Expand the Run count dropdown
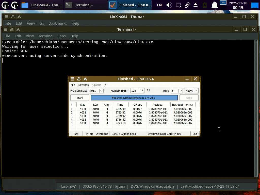Viewport: 260px width, 195px height. click(181, 91)
